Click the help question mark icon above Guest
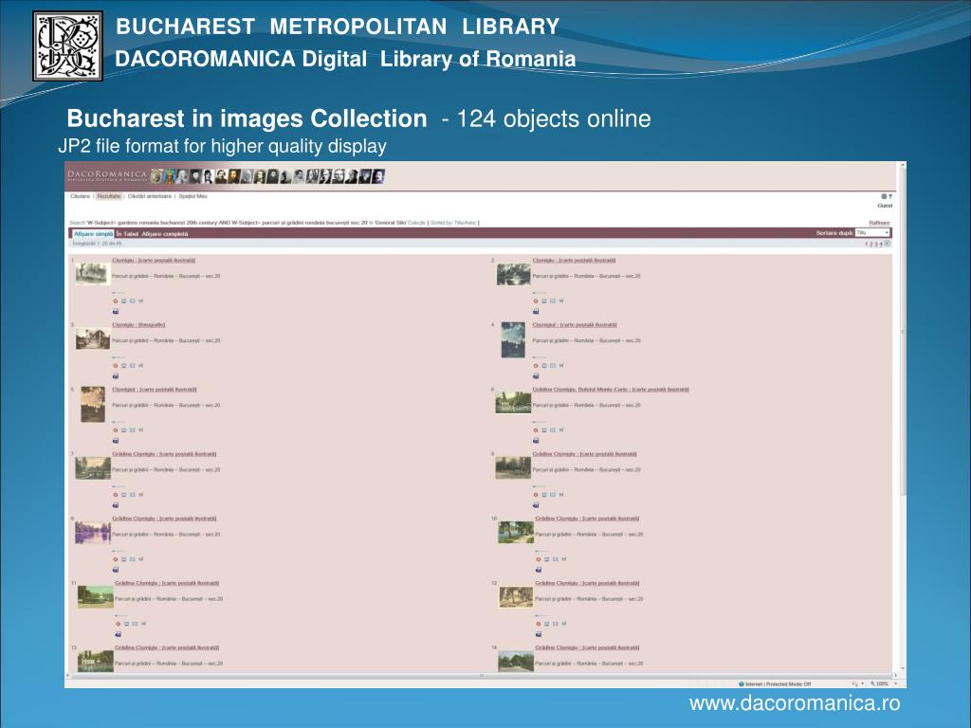This screenshot has height=728, width=971. pyautogui.click(x=890, y=196)
